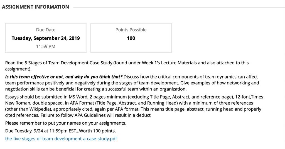Click the word assignment). ending the first paragraph
Viewport: 285px width, 149px height.
(18, 69)
